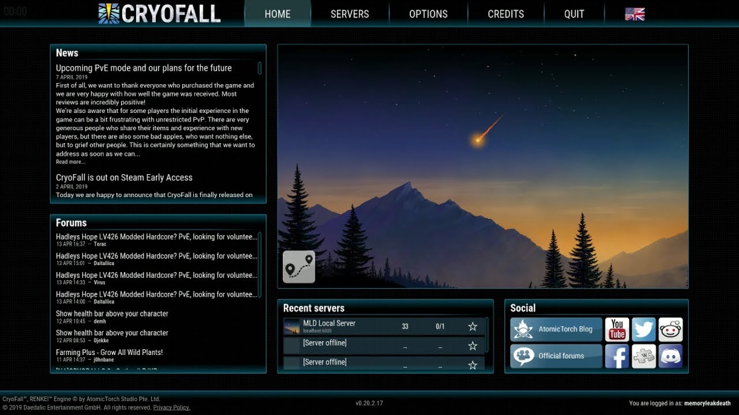Open the AtomicTorch Blog button

pyautogui.click(x=556, y=329)
